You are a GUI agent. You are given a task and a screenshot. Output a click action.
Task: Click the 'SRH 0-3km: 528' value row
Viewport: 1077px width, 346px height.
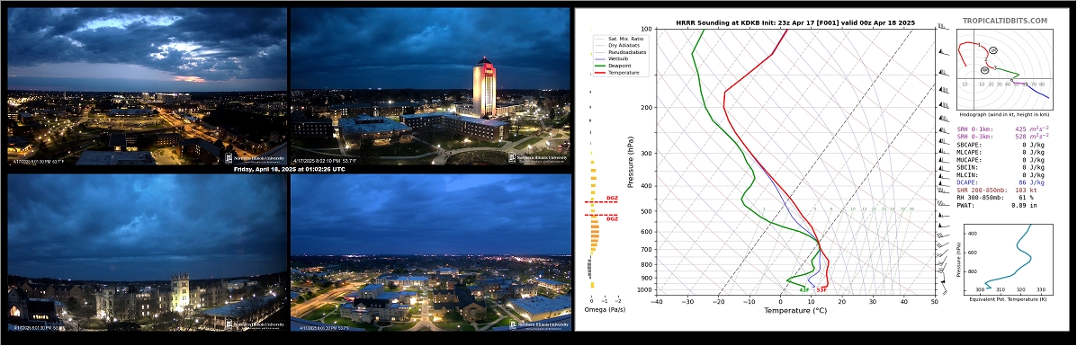coord(1003,137)
